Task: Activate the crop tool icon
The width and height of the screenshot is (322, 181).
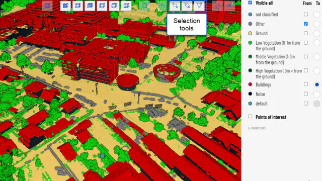Action: (144, 6)
